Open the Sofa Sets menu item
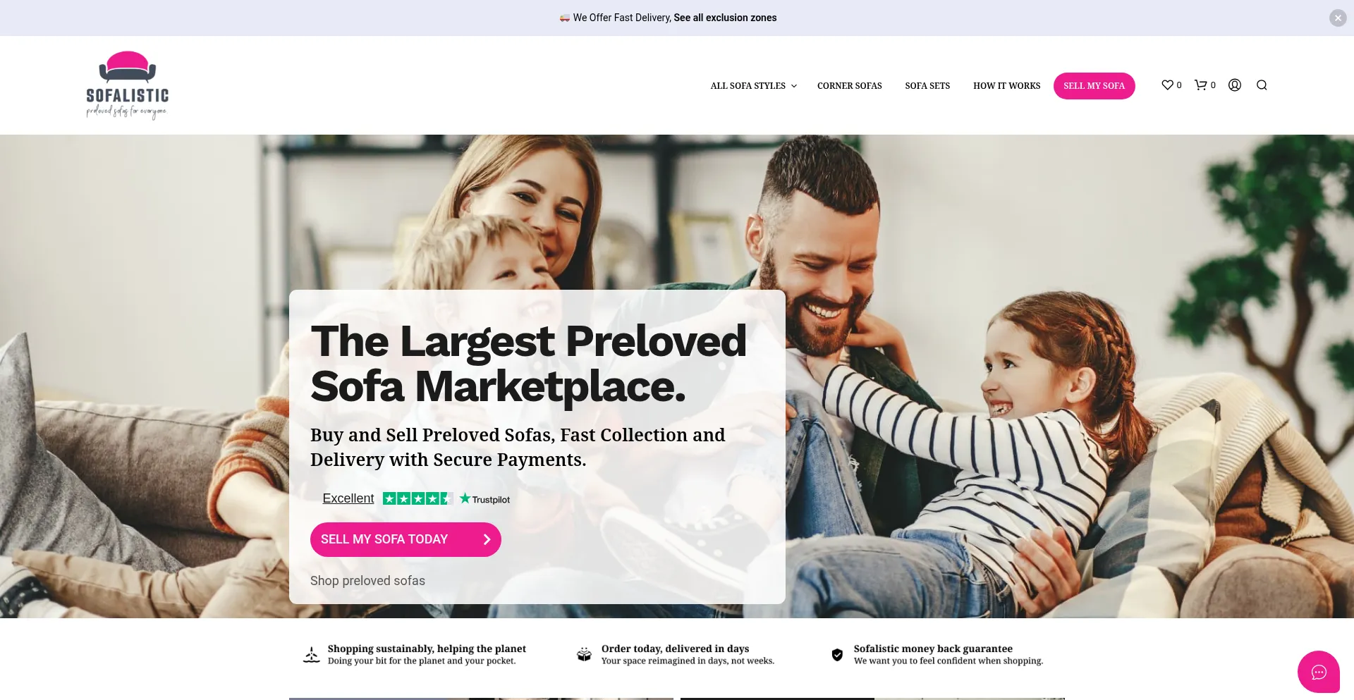This screenshot has height=700, width=1354. tap(927, 86)
